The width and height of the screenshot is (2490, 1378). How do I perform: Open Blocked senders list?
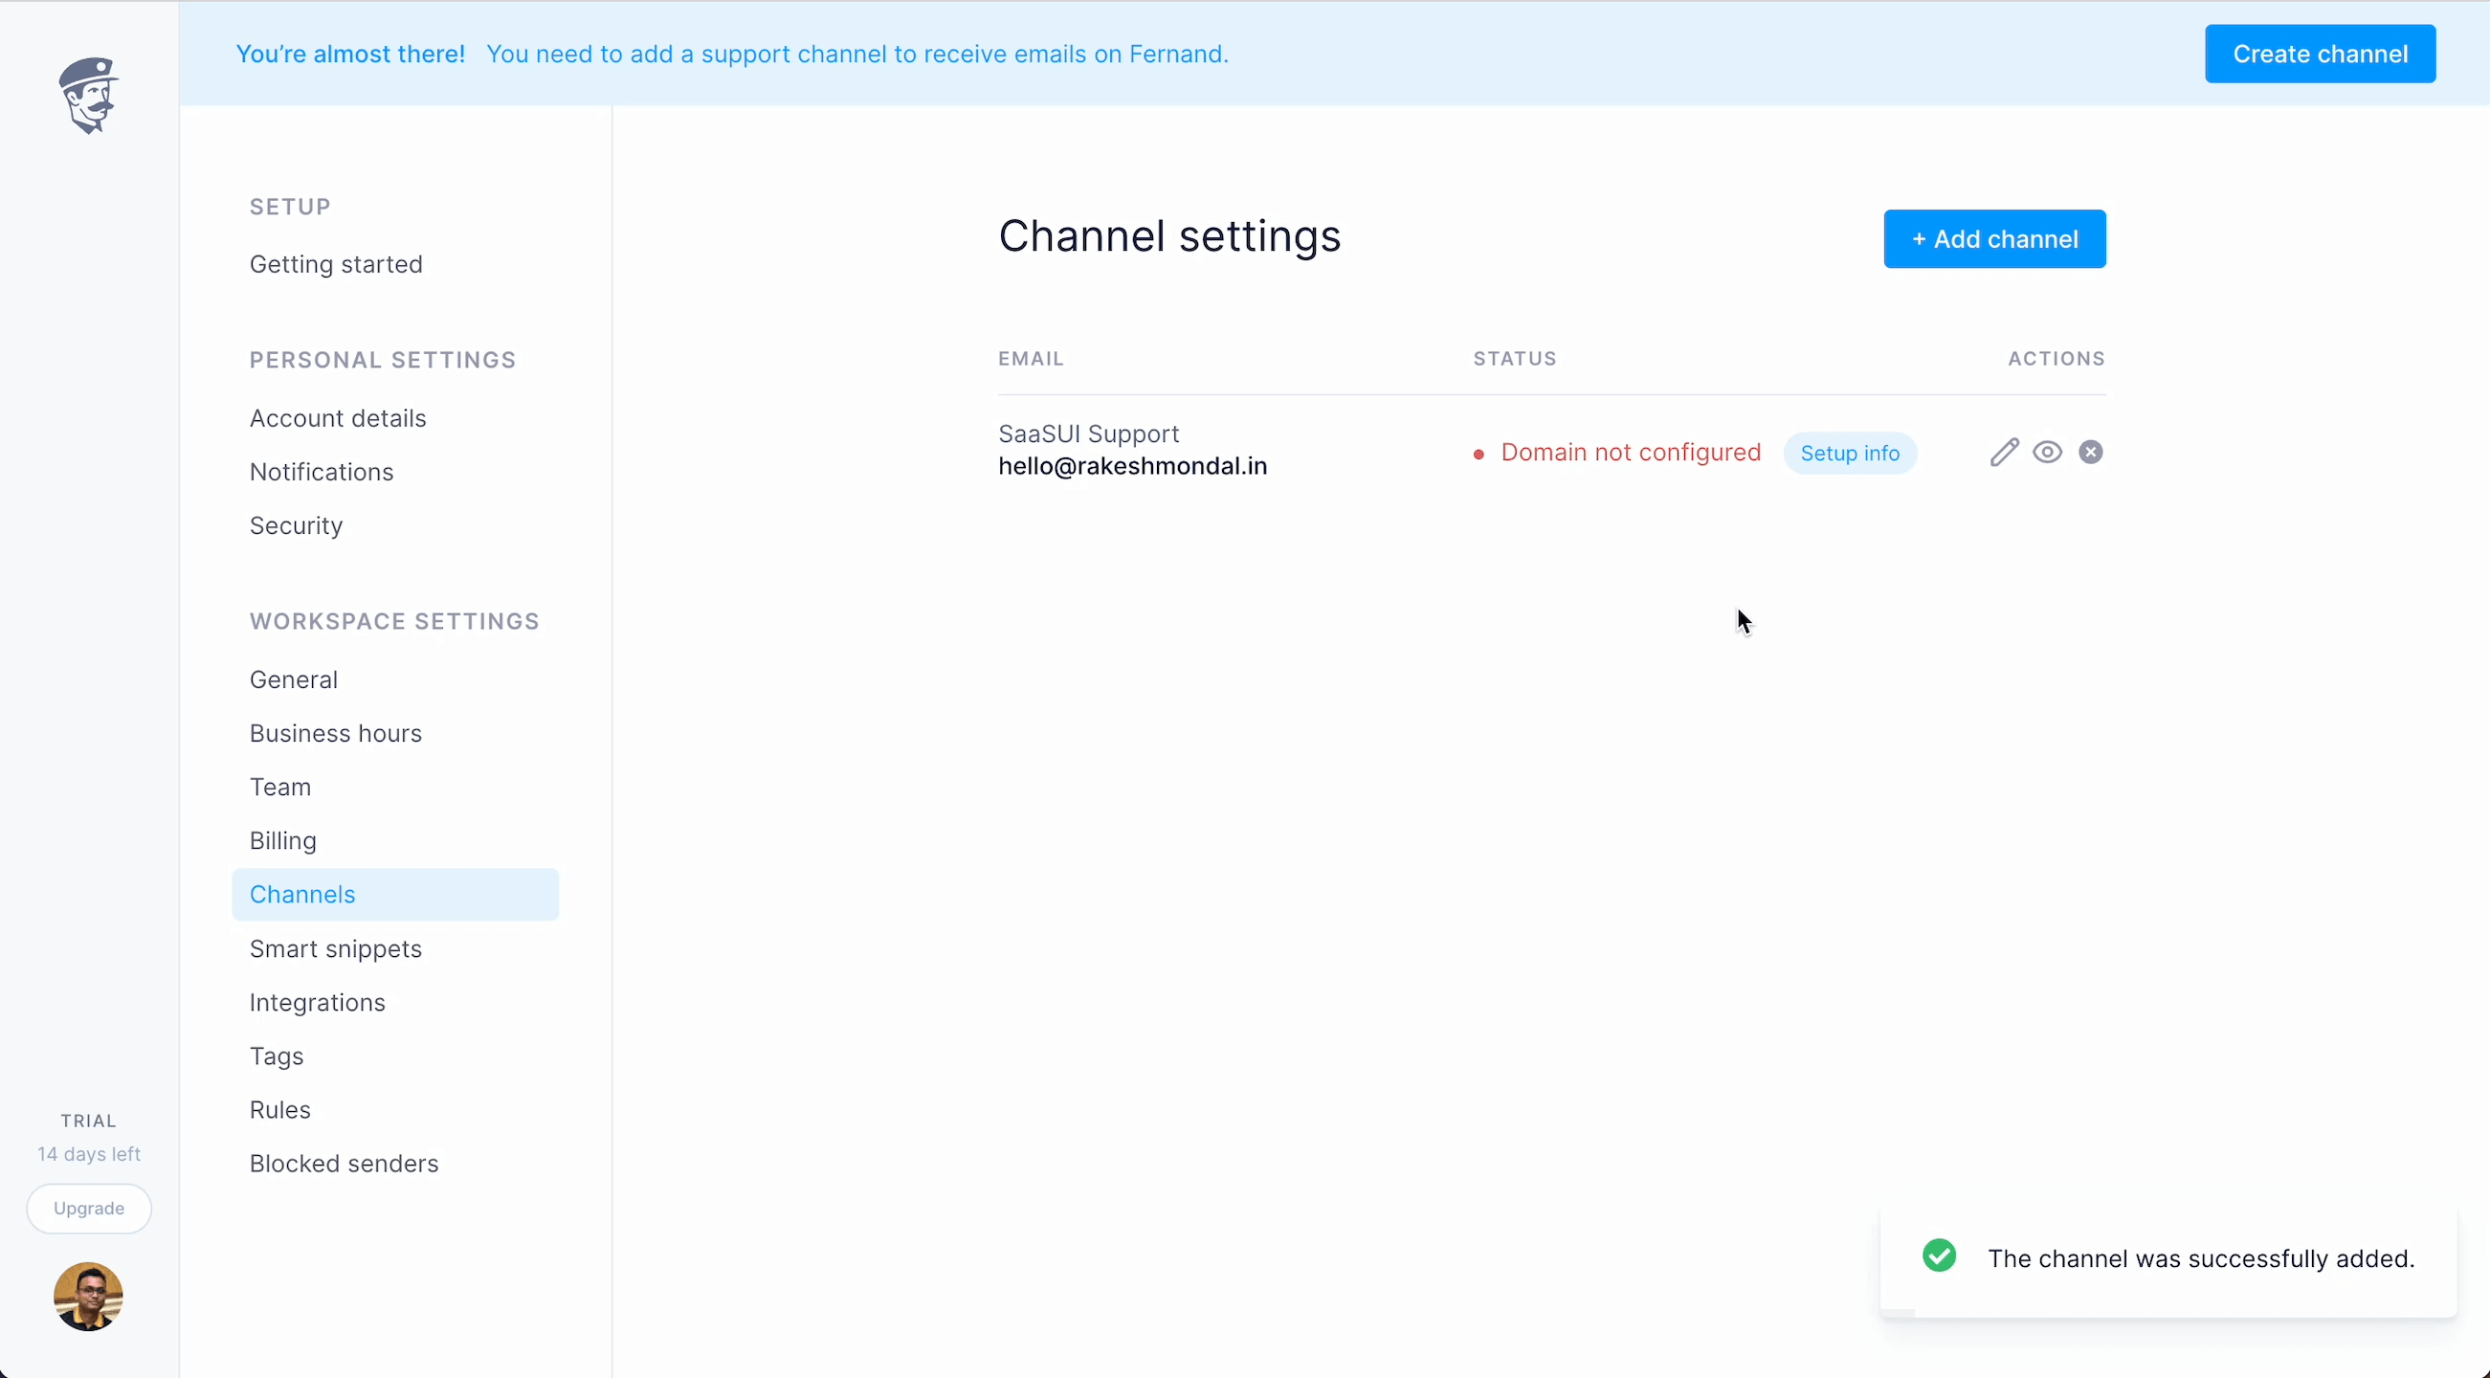[344, 1164]
